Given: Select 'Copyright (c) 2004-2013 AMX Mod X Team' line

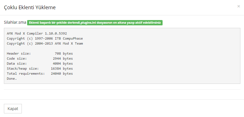Looking at the screenshot, I should [x=45, y=43].
